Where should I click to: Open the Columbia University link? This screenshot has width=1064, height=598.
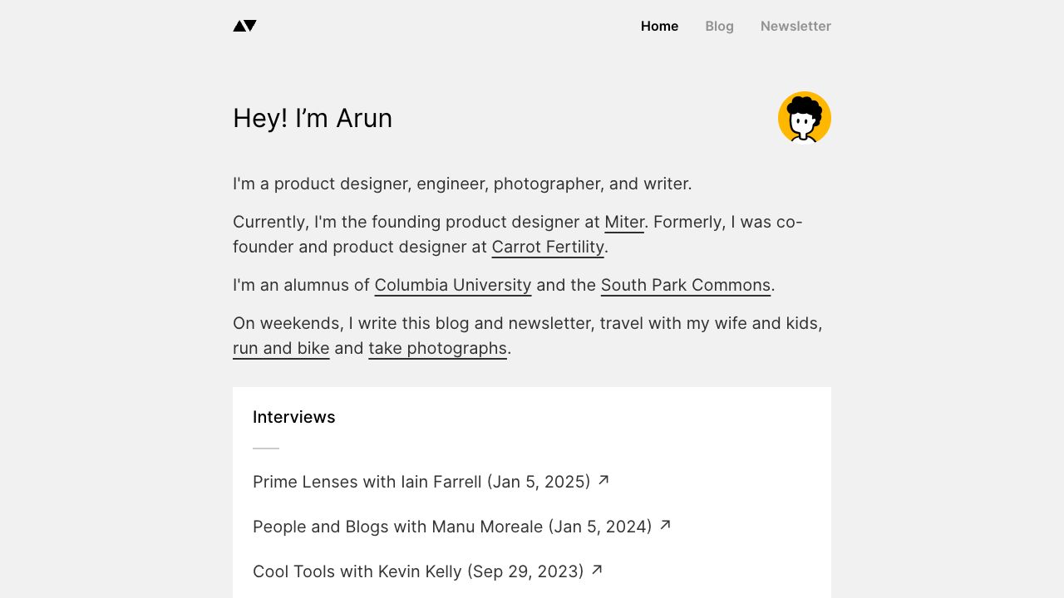(452, 285)
